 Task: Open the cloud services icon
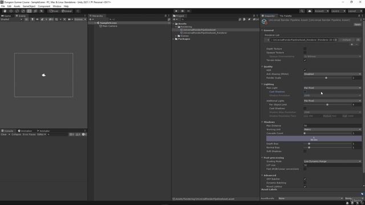(x=310, y=11)
